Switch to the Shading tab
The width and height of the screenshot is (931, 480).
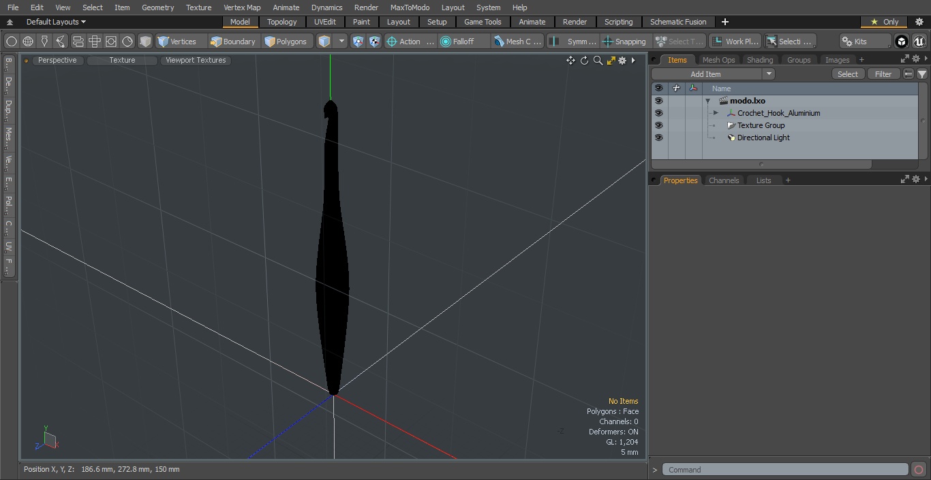point(760,60)
